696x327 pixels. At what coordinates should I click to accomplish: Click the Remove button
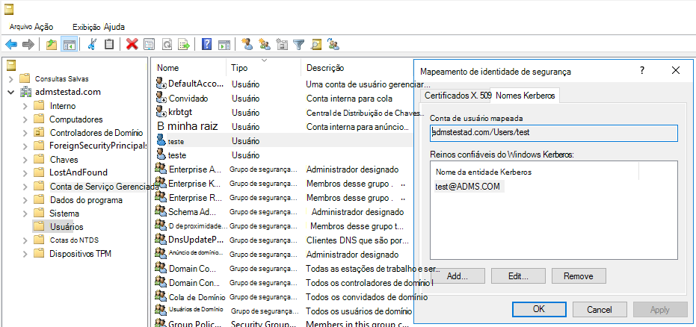(579, 276)
